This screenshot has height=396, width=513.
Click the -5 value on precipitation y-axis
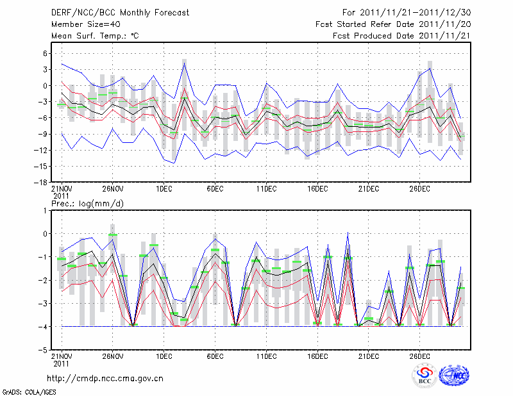[42, 351]
